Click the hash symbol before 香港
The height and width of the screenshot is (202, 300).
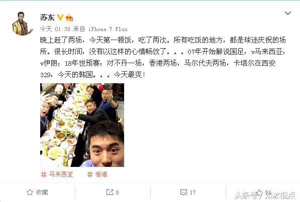(90, 174)
